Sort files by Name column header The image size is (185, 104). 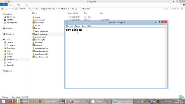click(x=34, y=13)
